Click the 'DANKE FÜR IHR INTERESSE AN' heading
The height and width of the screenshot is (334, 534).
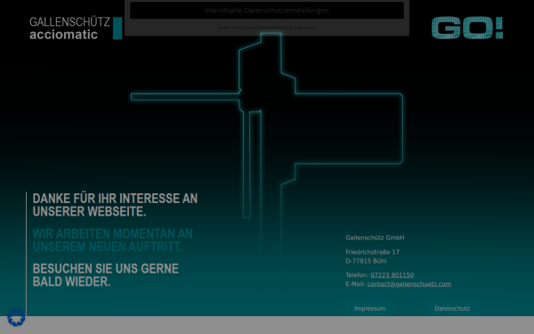(x=115, y=199)
